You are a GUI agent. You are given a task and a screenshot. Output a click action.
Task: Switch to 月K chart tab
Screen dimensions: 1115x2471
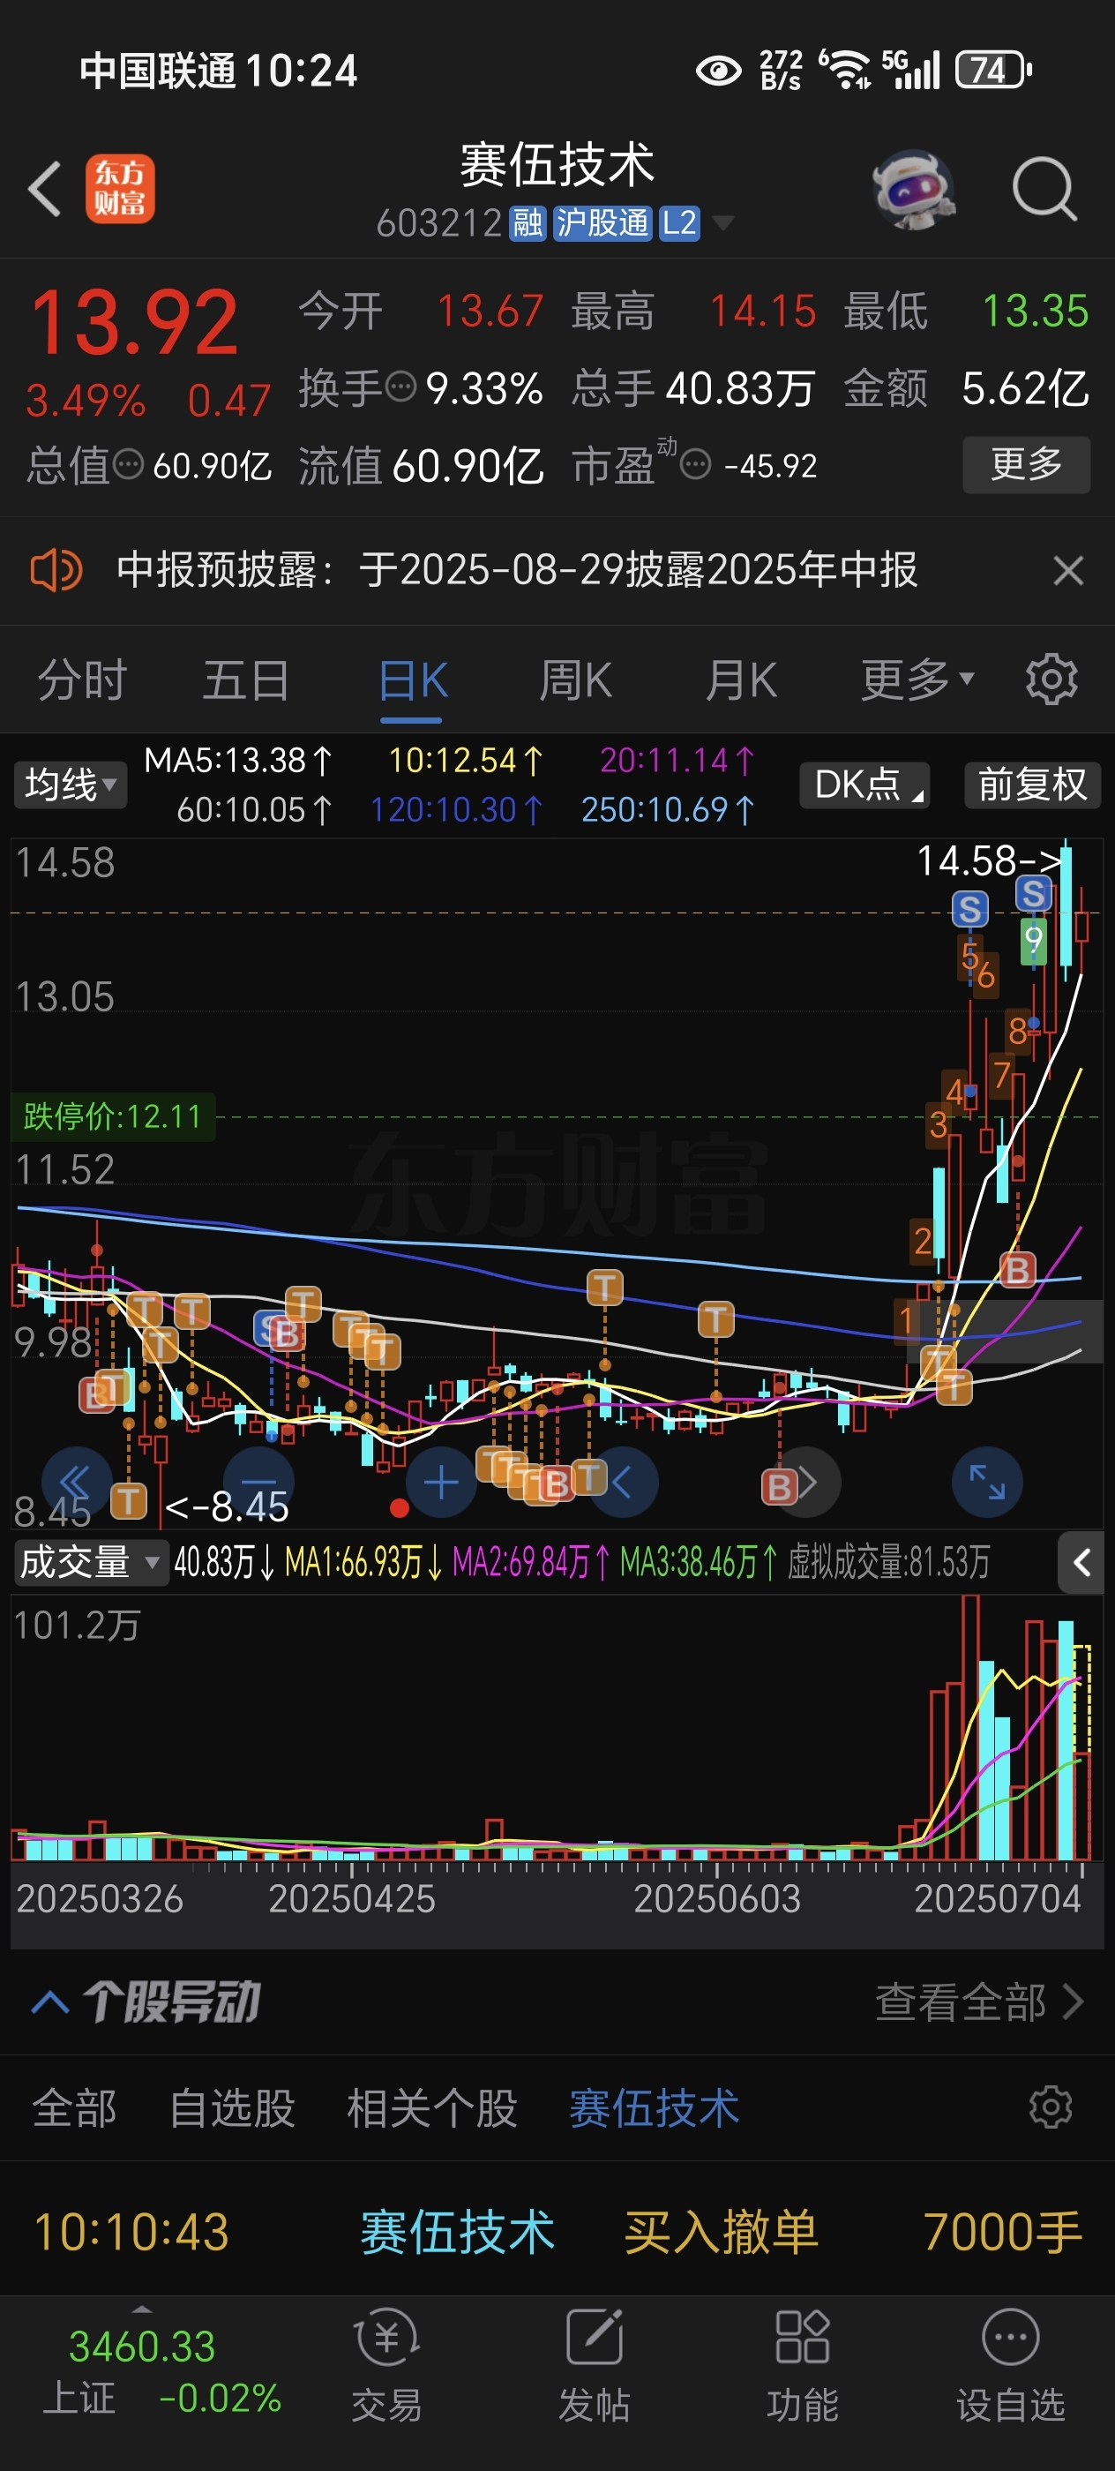(741, 680)
